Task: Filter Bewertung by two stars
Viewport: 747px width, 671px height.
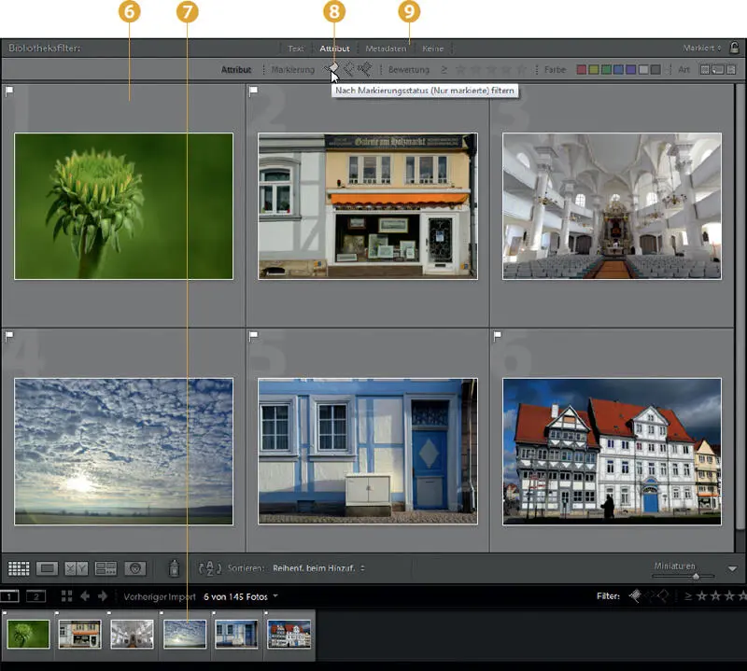Action: [475, 70]
